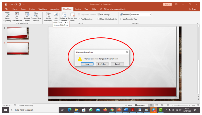The width and height of the screenshot is (202, 115).
Task: Click the Sign in button
Action: click(x=167, y=4)
